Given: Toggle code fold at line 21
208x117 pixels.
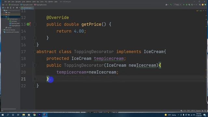Looking at the screenshot, I should pos(35,79).
